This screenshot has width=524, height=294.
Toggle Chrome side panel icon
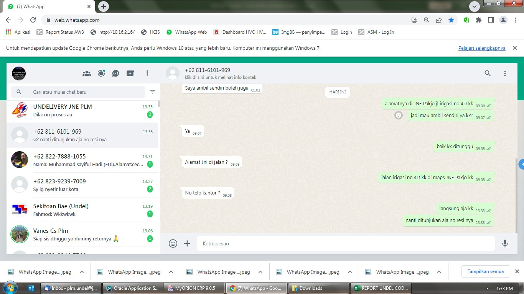[491, 20]
